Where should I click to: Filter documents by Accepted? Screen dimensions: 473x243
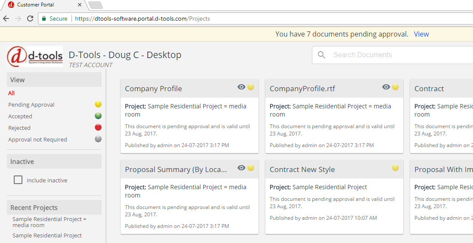(20, 116)
